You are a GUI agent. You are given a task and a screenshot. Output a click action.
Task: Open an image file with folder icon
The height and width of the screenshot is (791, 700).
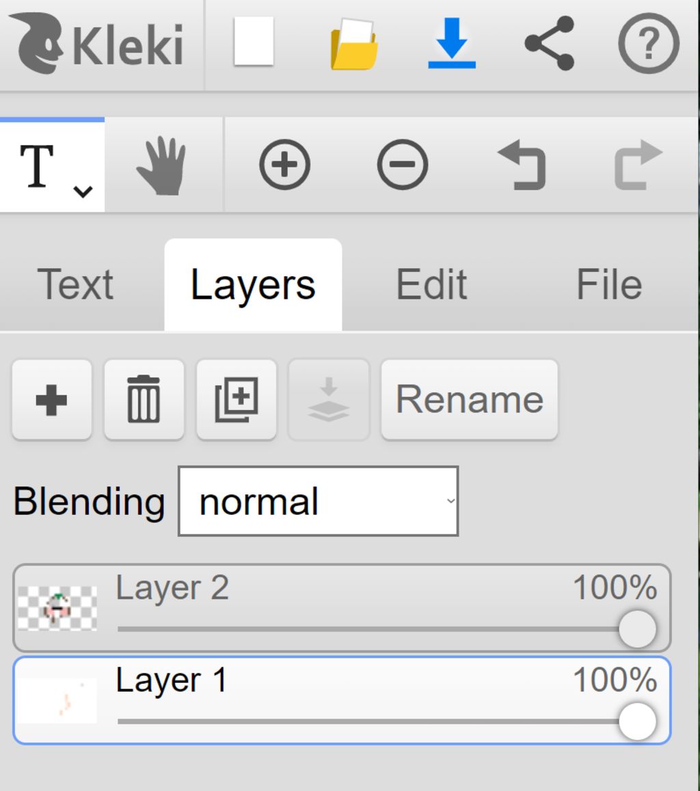pos(353,44)
